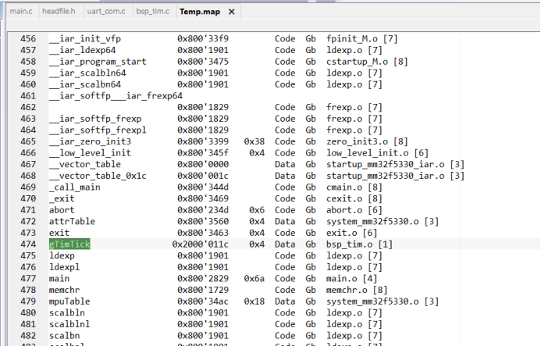The height and width of the screenshot is (346, 541).
Task: Select the __iar_zero_init3 symbol
Action: click(90, 141)
